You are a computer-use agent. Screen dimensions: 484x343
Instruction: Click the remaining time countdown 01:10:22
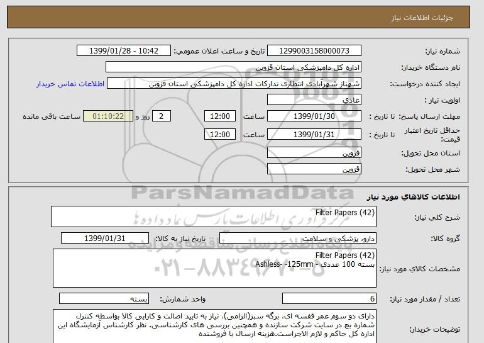(108, 116)
